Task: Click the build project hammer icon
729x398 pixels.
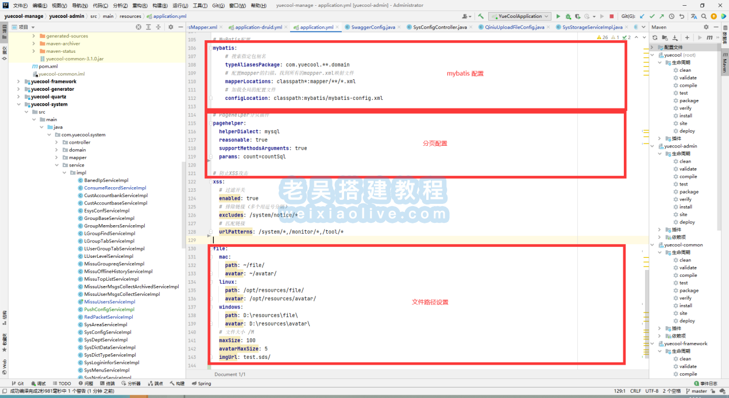Action: pos(480,17)
